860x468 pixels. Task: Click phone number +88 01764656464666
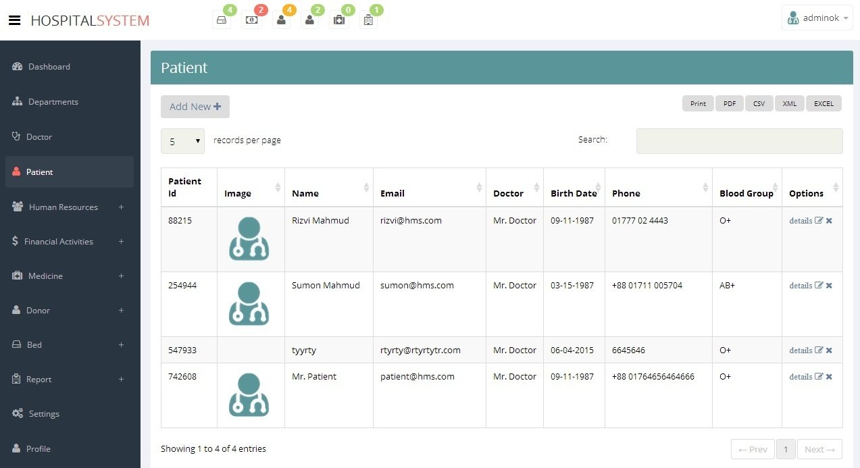click(653, 377)
